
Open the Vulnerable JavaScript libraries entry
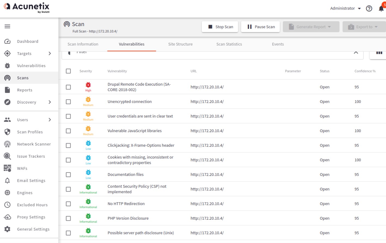(x=134, y=131)
